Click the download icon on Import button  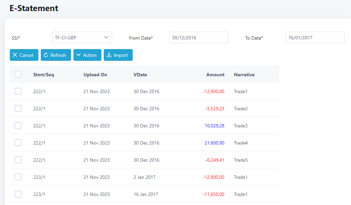(109, 55)
